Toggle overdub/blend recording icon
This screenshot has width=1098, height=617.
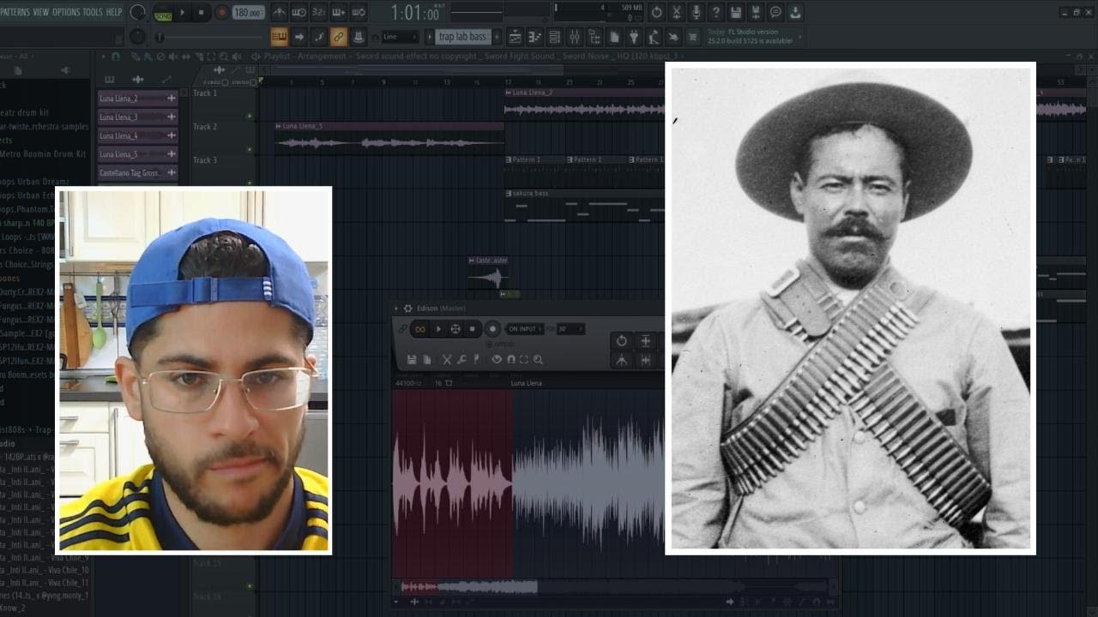338,13
